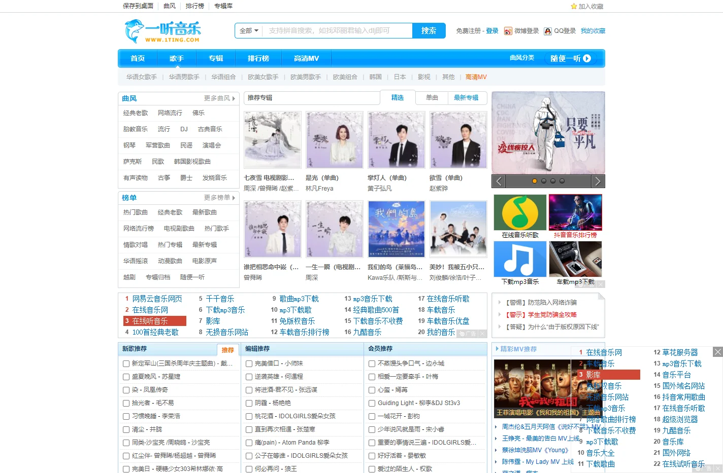Open the 在线音乐听歌 green music icon
The image size is (723, 473).
(x=520, y=212)
